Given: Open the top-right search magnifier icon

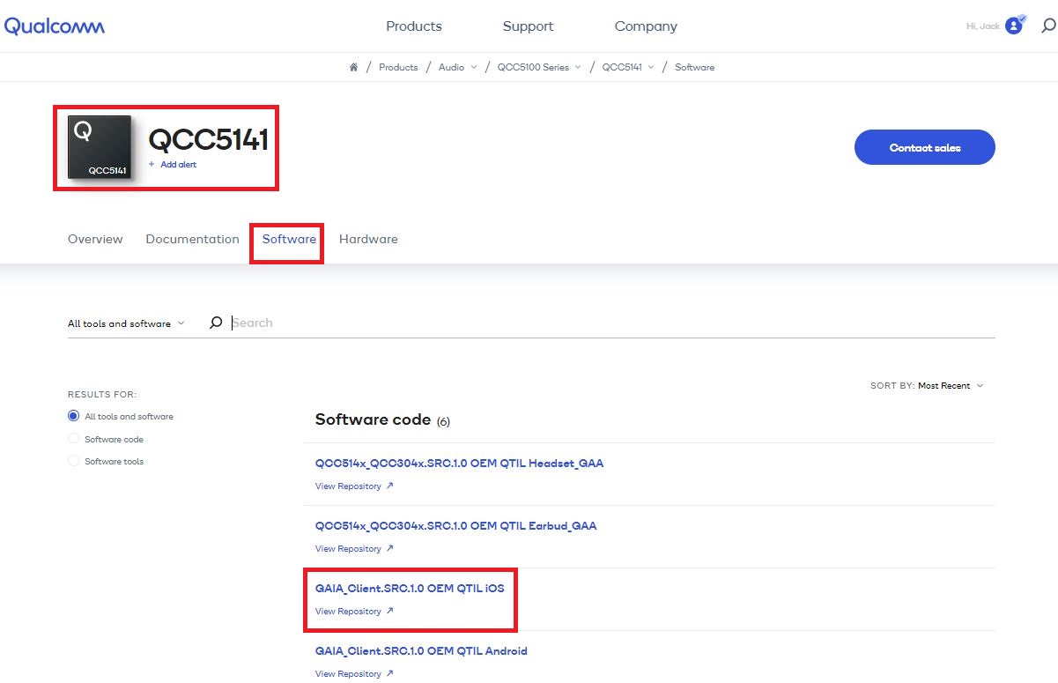Looking at the screenshot, I should point(1048,26).
